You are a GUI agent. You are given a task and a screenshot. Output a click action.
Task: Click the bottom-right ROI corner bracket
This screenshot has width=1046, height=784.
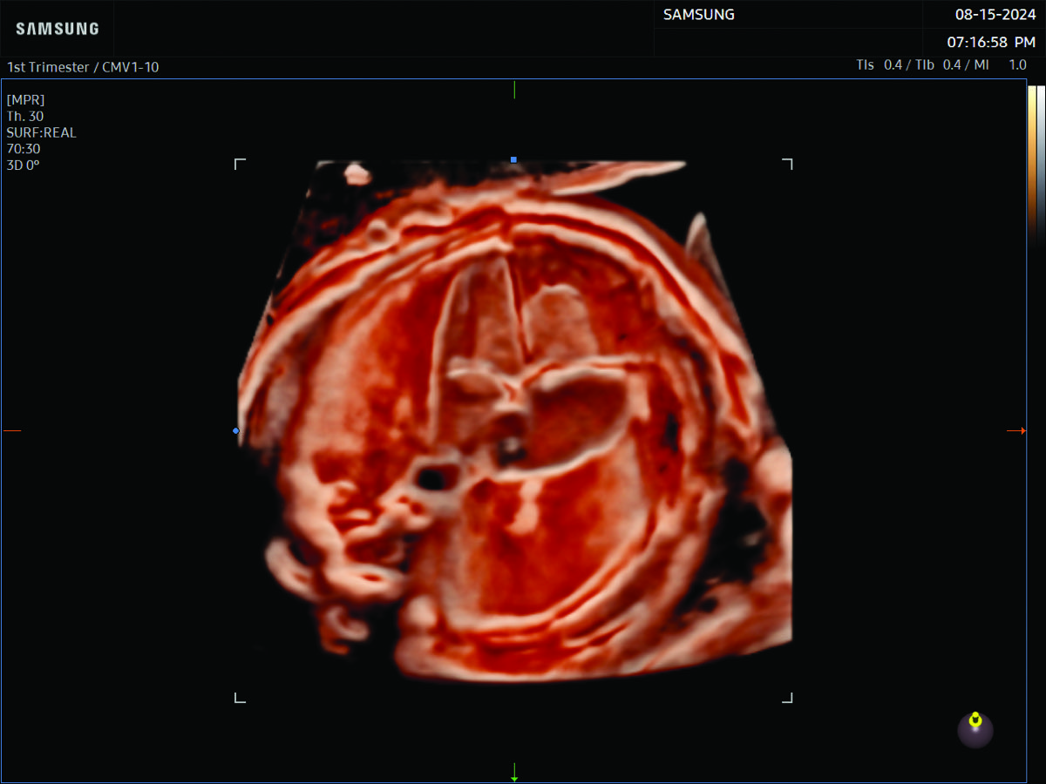tap(787, 698)
